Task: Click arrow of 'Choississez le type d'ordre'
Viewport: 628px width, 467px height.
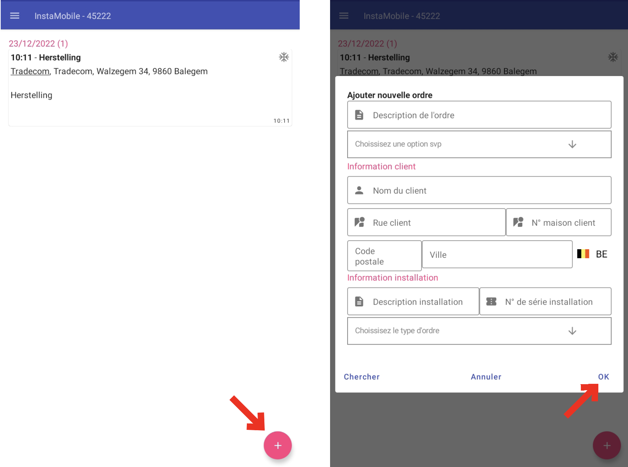Action: (572, 331)
